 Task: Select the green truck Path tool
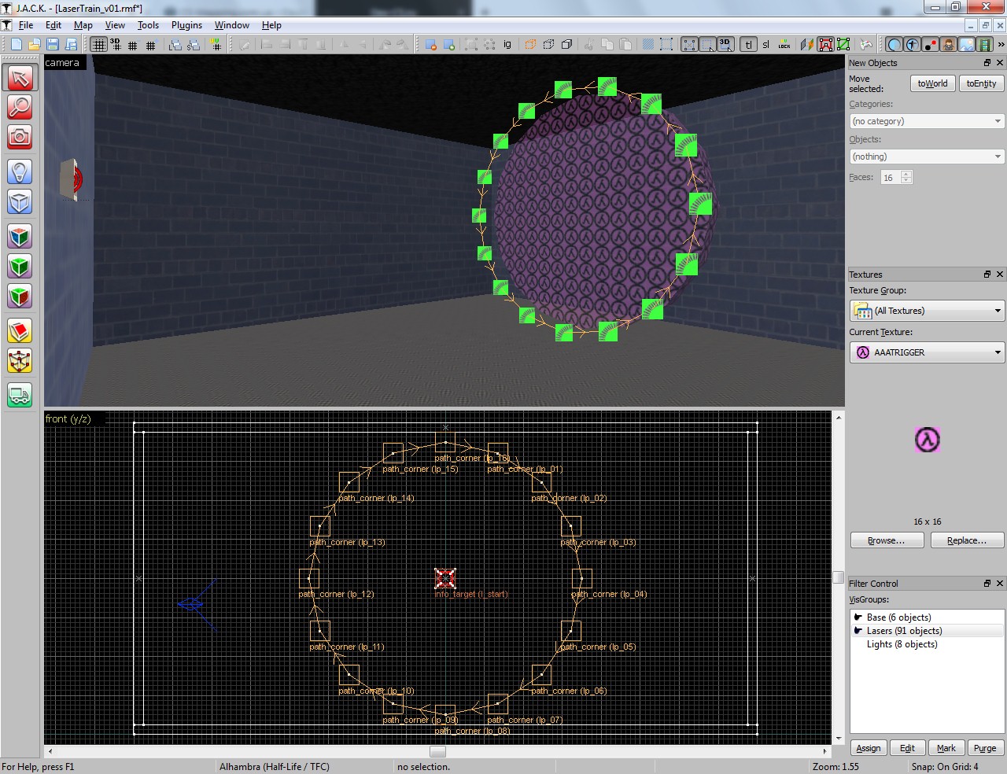(20, 395)
